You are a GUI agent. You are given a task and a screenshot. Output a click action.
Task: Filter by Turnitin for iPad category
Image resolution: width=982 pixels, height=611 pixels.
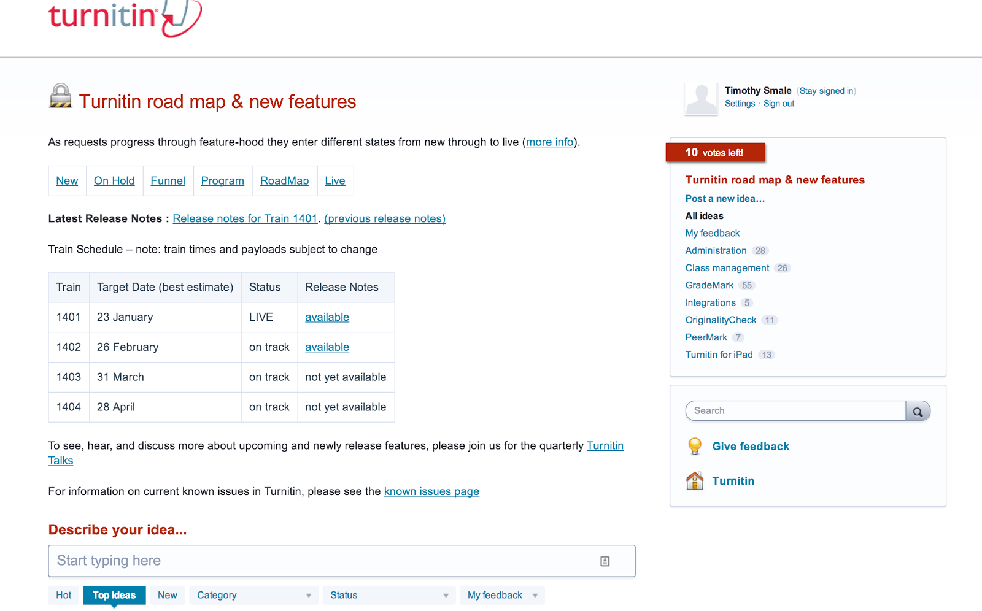point(719,355)
